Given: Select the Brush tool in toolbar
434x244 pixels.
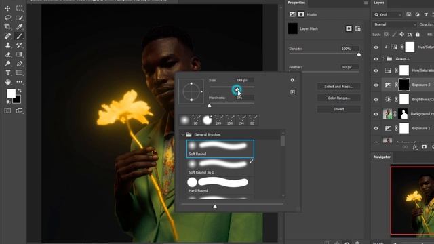Looking at the screenshot, I should click(20, 36).
